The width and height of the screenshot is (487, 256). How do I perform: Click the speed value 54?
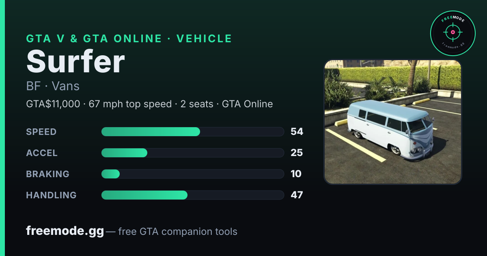(x=297, y=132)
